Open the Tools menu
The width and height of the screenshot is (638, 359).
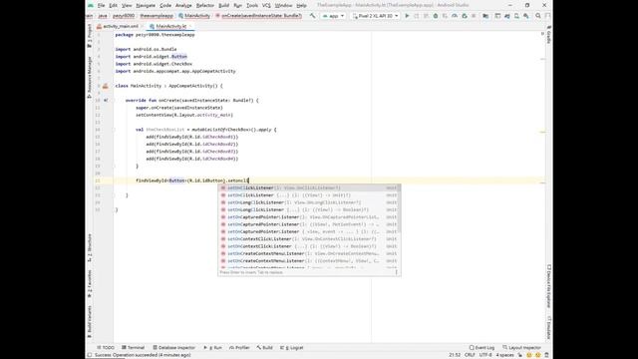point(252,5)
